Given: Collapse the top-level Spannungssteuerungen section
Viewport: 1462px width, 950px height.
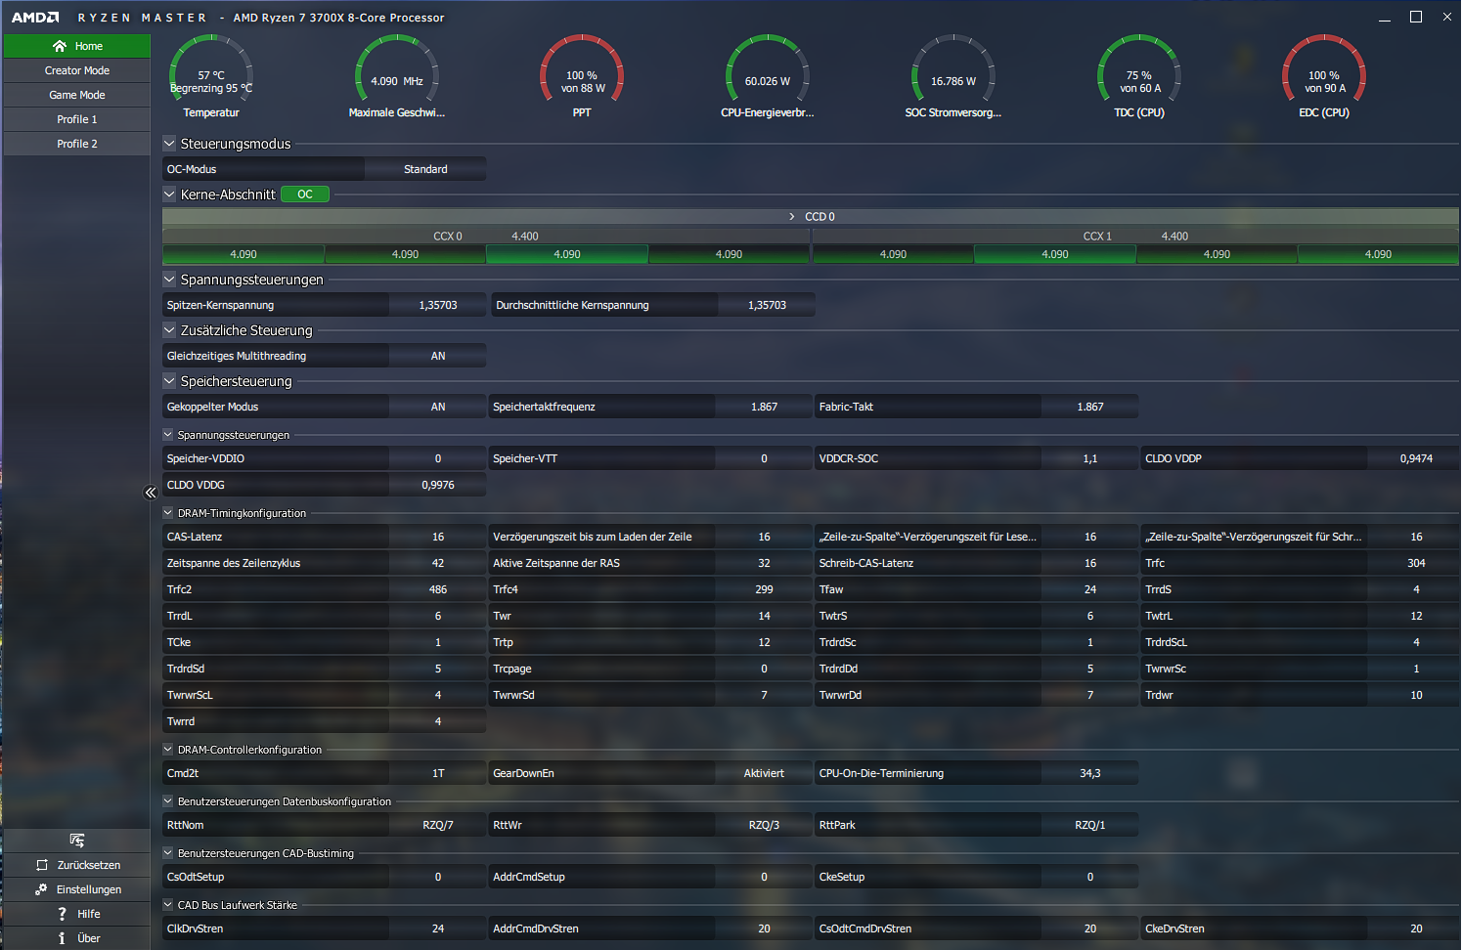Looking at the screenshot, I should point(169,280).
